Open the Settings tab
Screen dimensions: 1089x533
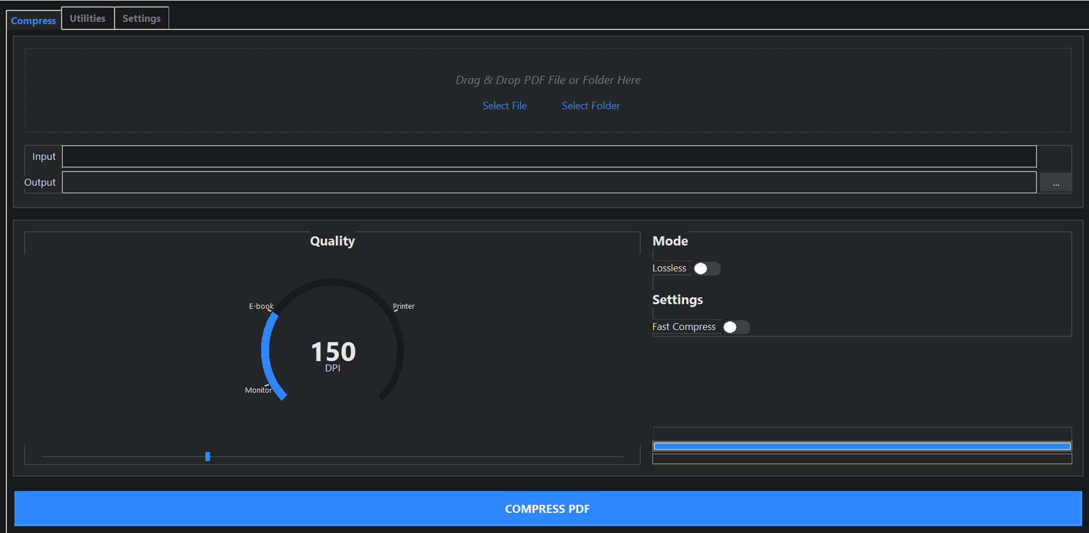click(142, 18)
